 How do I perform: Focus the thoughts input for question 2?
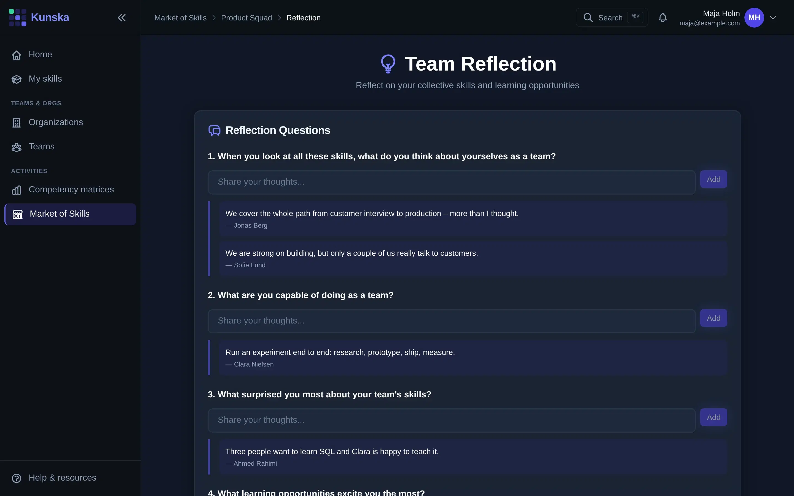pyautogui.click(x=452, y=321)
